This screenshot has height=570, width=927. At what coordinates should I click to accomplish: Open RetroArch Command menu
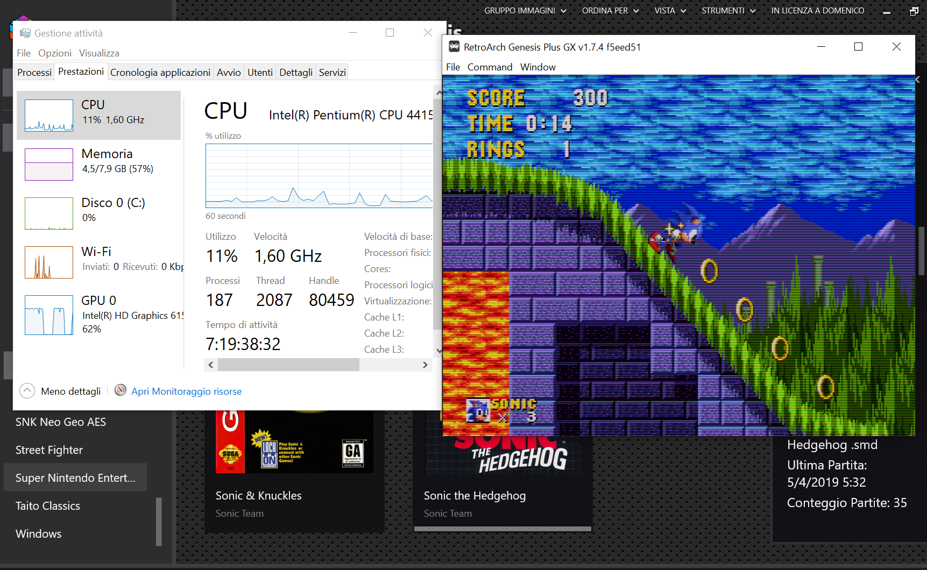(490, 67)
